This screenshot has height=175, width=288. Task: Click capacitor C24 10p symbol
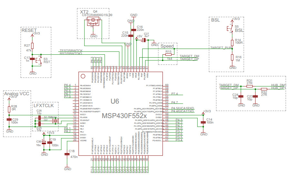(x=241, y=96)
